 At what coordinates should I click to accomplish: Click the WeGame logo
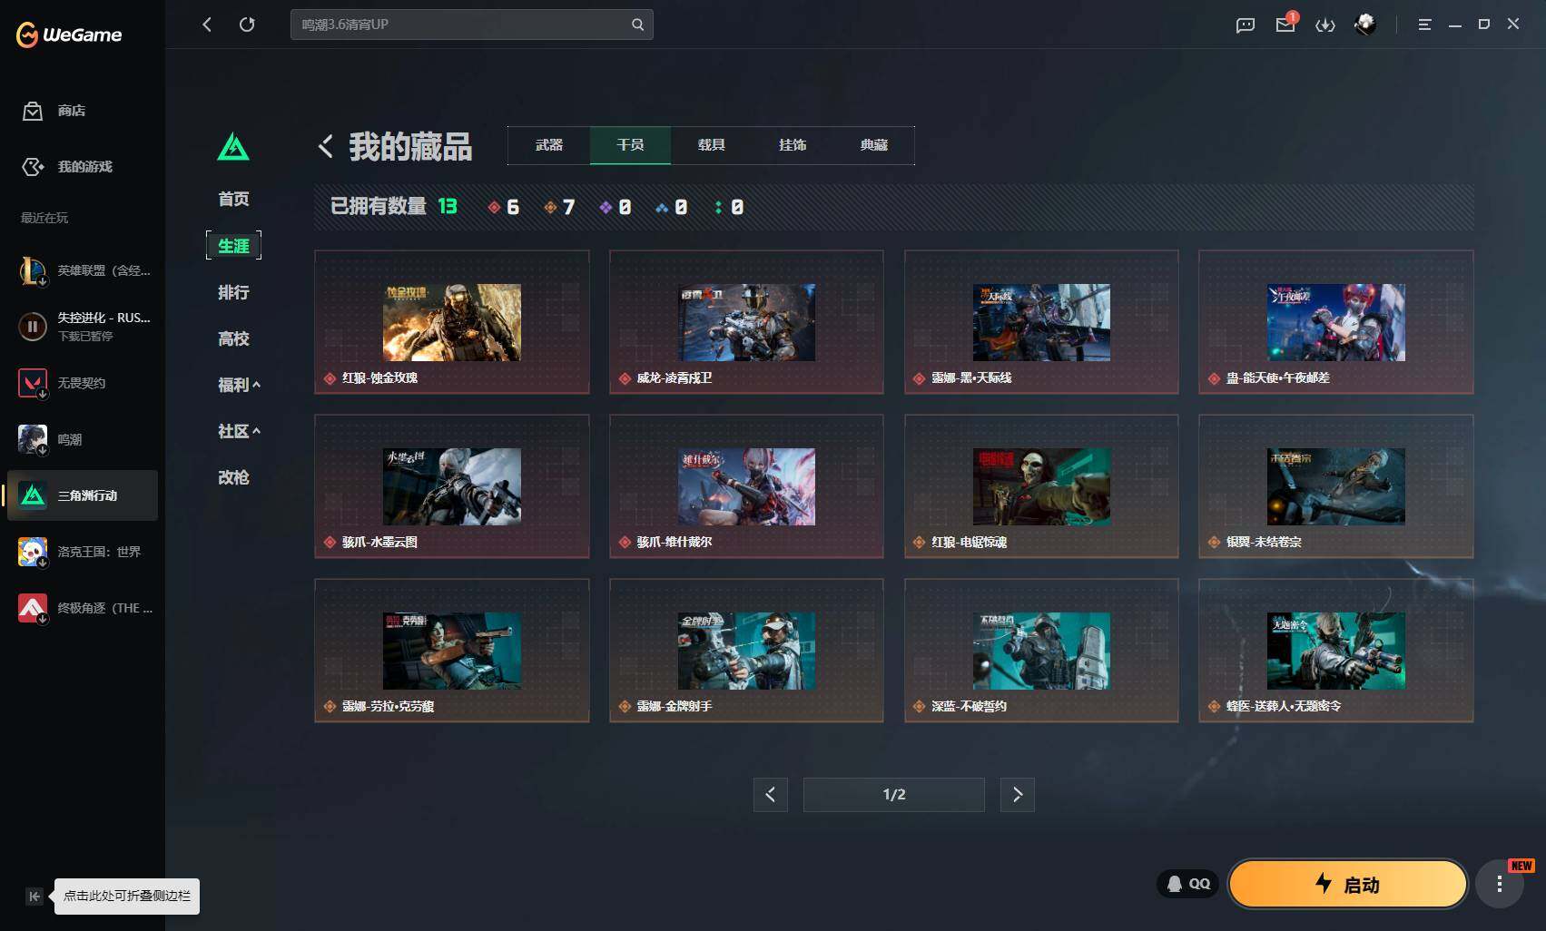pyautogui.click(x=69, y=34)
